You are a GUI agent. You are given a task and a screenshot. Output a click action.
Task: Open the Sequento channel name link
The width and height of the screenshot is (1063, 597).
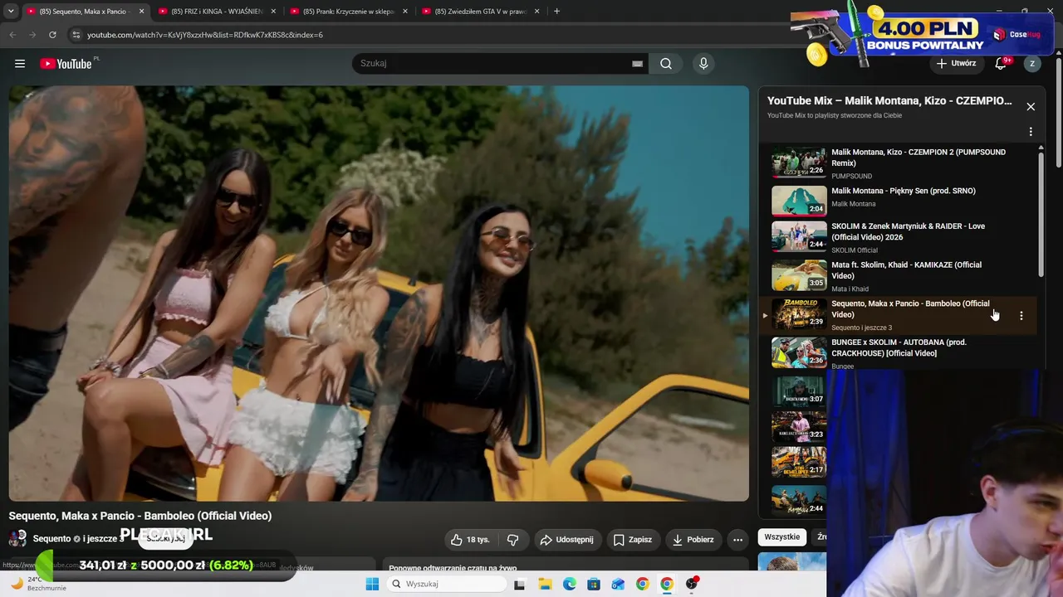pos(51,539)
